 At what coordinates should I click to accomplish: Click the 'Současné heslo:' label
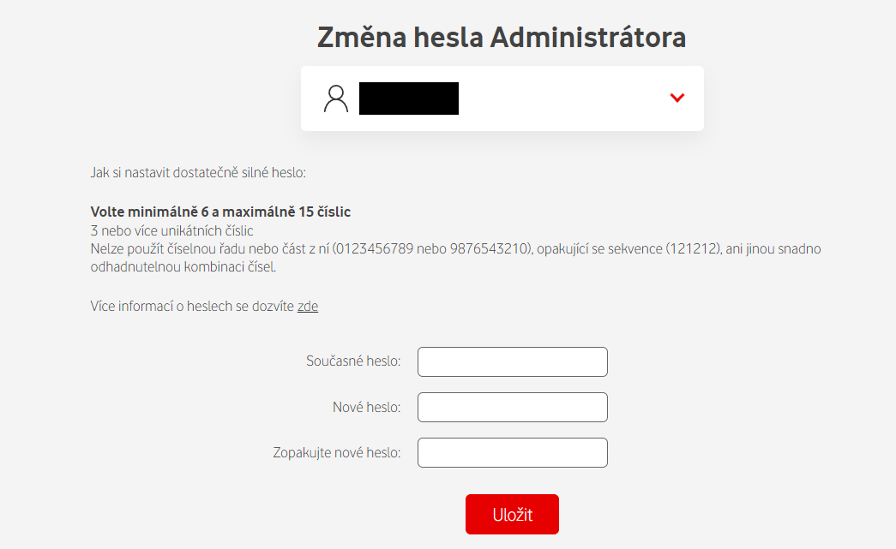(x=353, y=361)
